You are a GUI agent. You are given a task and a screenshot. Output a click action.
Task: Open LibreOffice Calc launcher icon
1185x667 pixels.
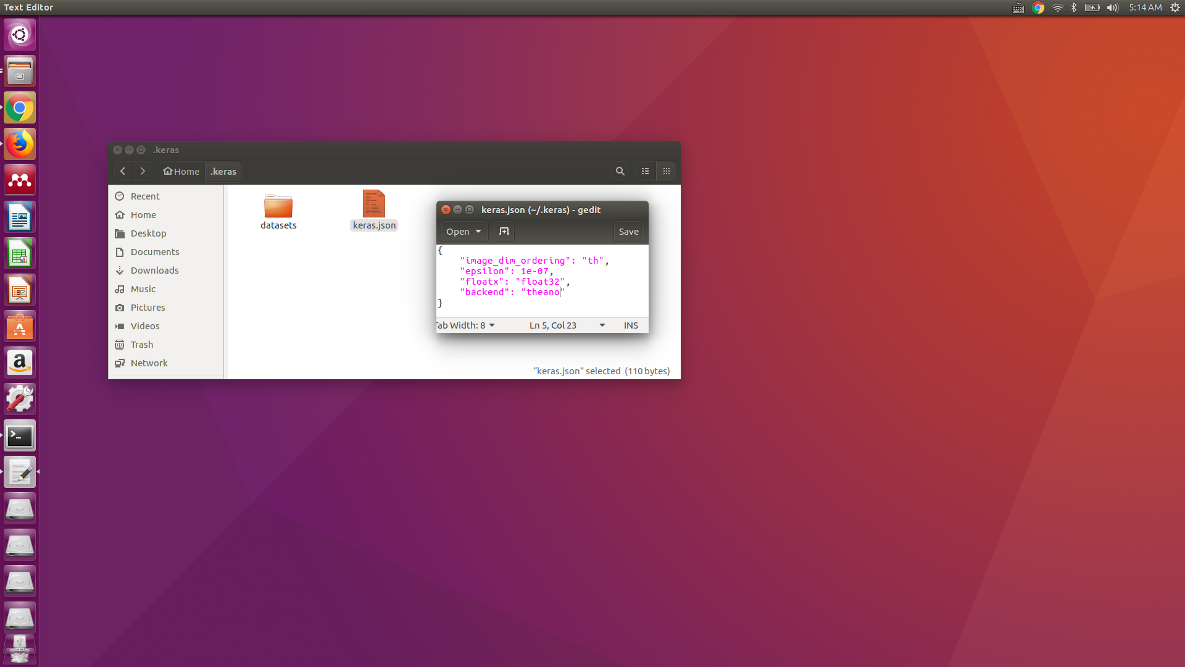20,253
